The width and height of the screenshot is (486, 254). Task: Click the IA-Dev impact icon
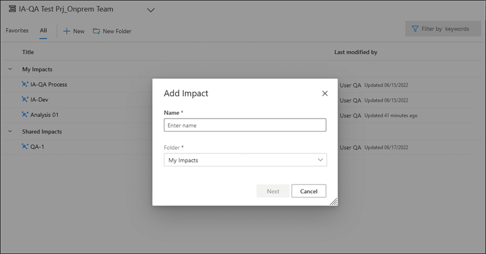[25, 99]
